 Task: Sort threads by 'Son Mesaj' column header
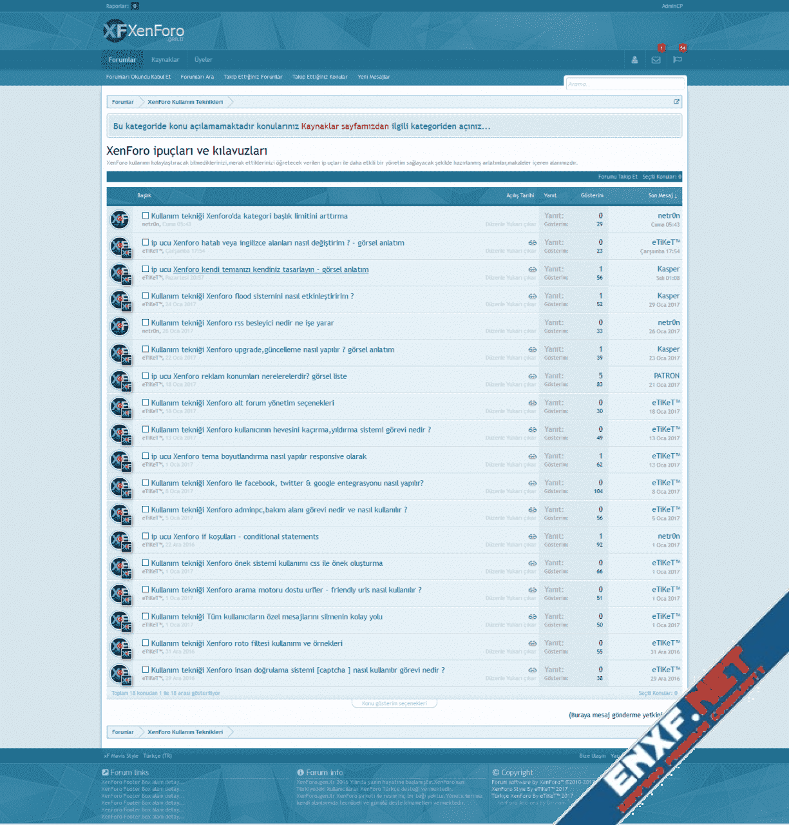click(x=661, y=195)
